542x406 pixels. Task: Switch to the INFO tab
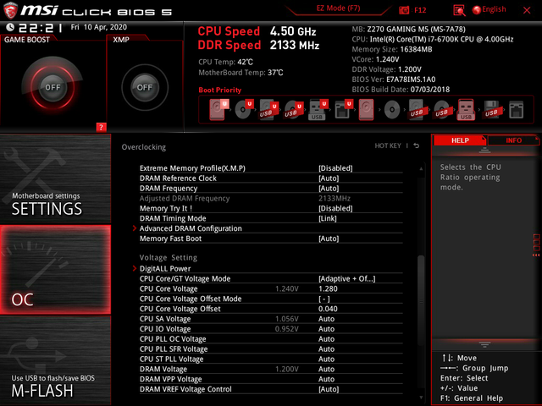(513, 140)
